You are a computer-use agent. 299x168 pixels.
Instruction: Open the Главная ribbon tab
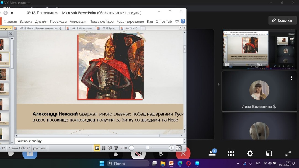(x=10, y=22)
